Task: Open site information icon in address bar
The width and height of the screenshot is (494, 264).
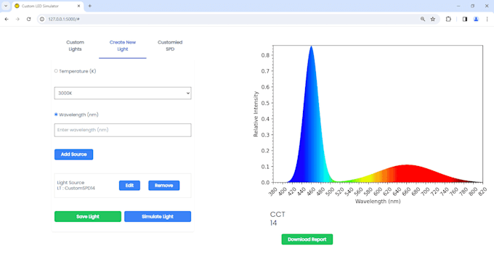Action: (42, 19)
